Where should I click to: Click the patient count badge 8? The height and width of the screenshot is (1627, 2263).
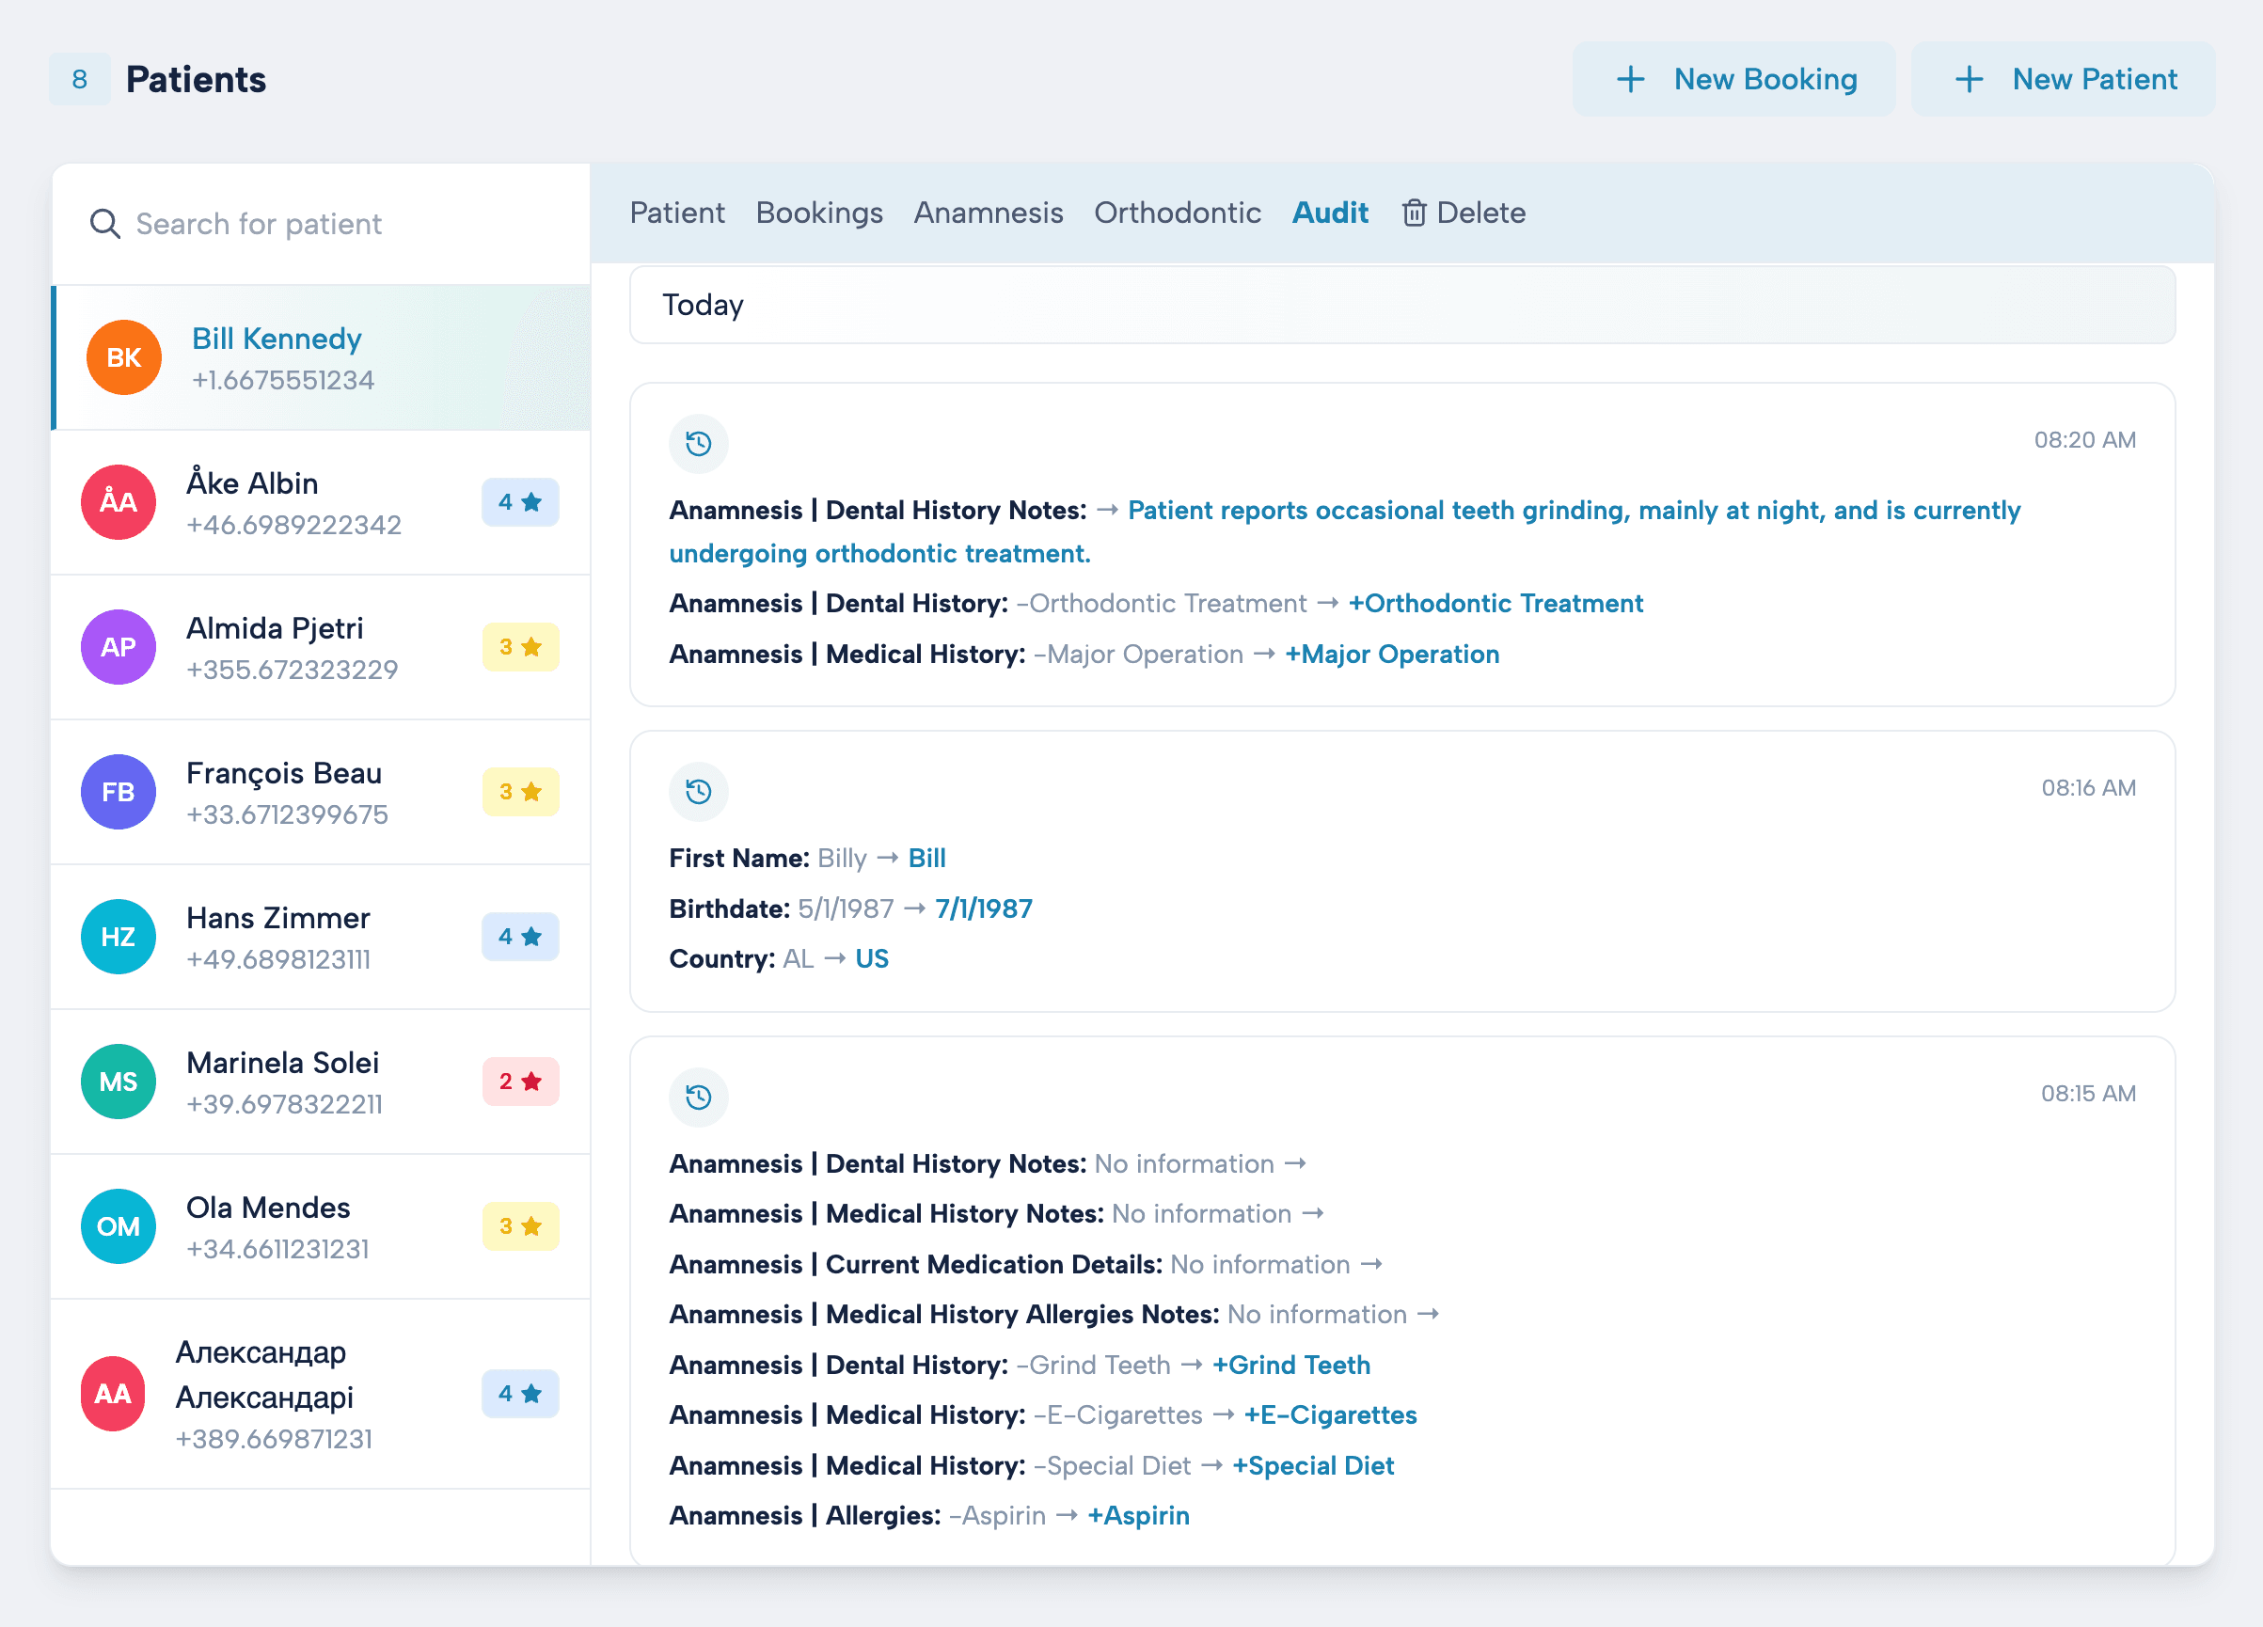pyautogui.click(x=80, y=79)
